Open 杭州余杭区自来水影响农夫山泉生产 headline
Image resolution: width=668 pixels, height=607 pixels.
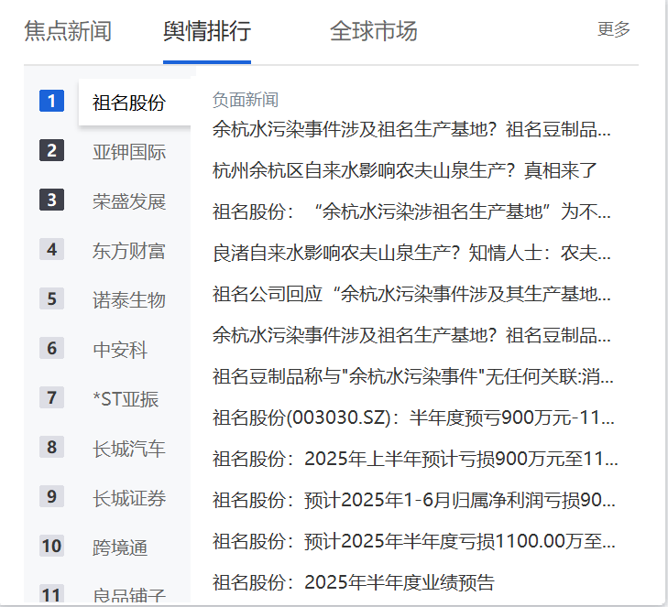(x=405, y=170)
